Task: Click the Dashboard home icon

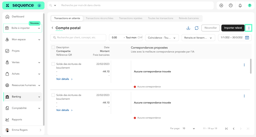Action: [7, 16]
